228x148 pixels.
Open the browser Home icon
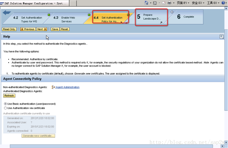tap(146, 3)
